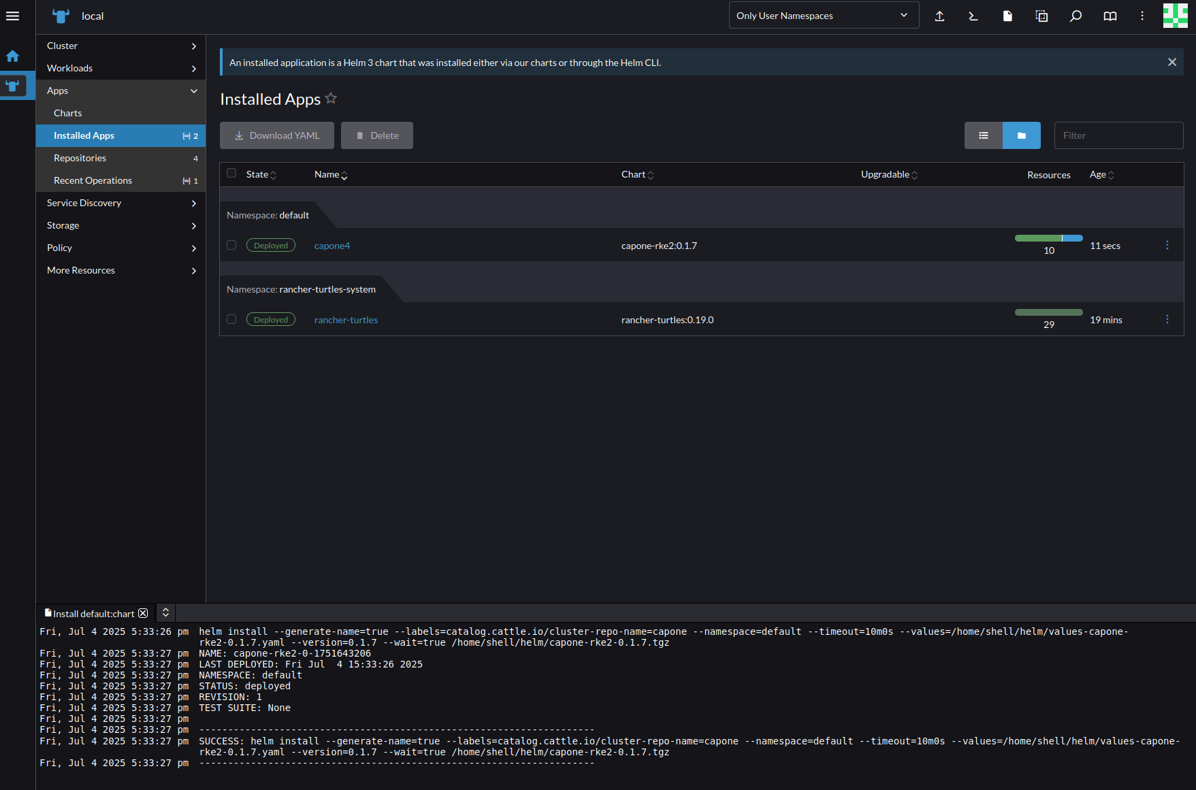Check the rancher-turtles row checkbox
This screenshot has width=1196, height=790.
click(x=231, y=319)
